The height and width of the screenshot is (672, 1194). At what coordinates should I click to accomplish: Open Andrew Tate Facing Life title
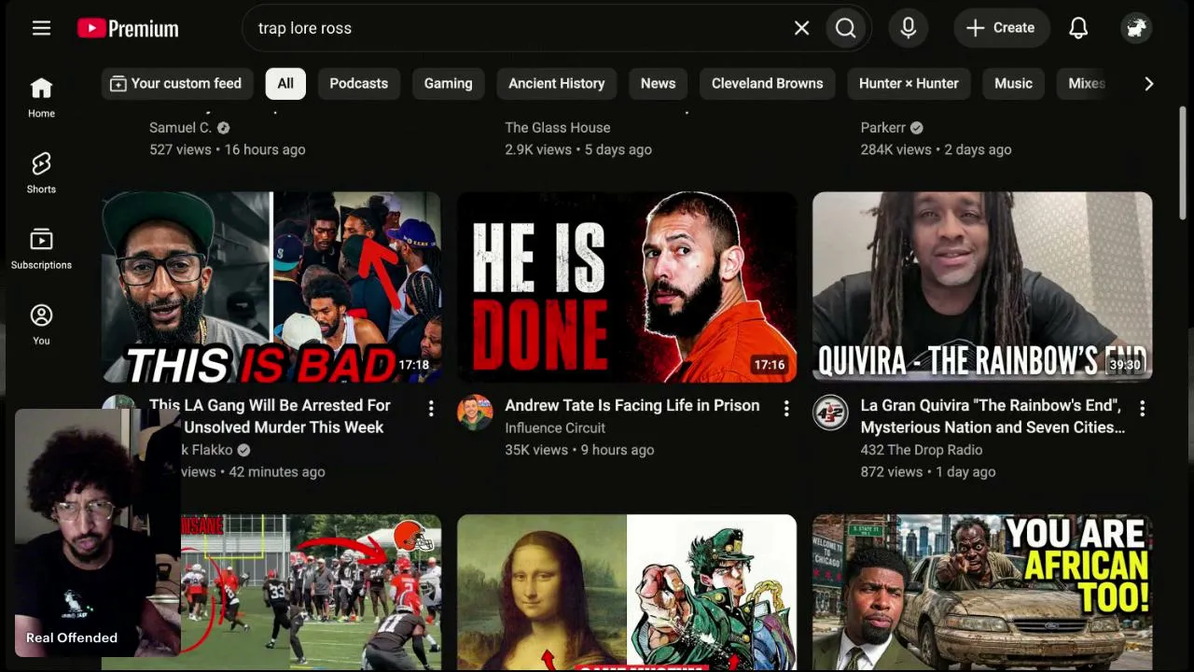[x=632, y=405]
